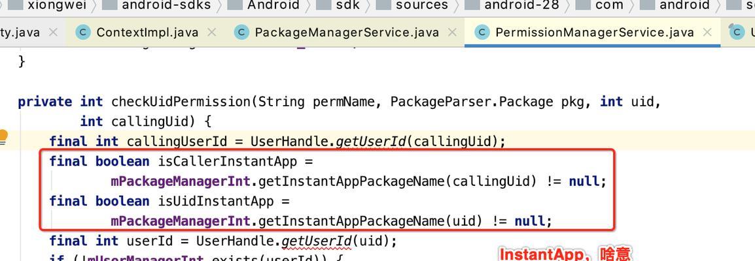Click getInstantAppPackageName(uid) call
755x261 pixels.
(x=371, y=221)
